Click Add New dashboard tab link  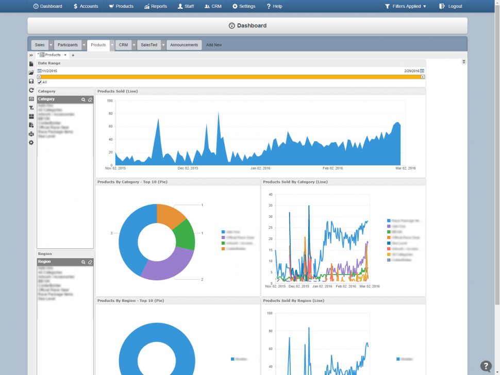(213, 45)
